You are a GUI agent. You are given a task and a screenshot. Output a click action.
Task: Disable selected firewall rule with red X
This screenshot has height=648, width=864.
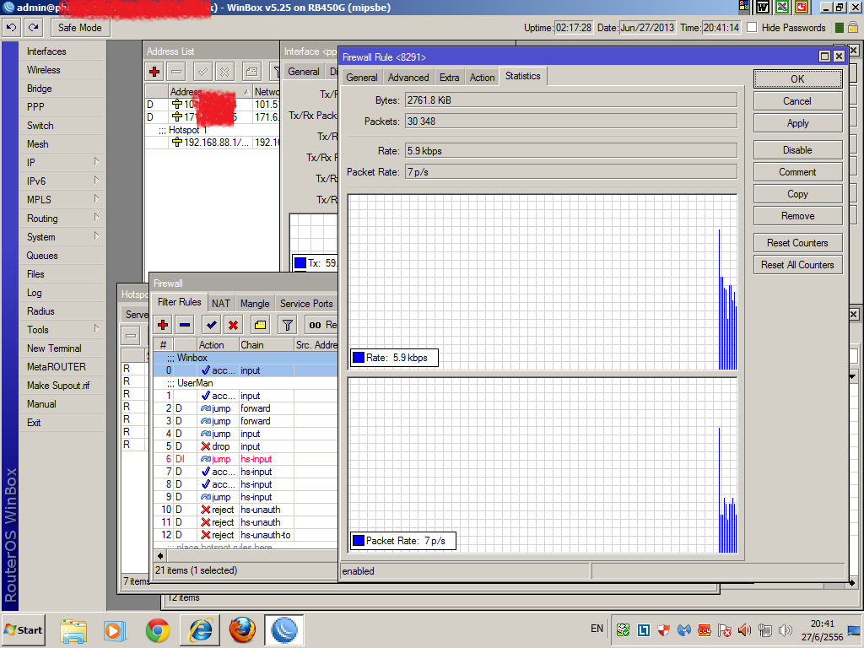click(233, 325)
